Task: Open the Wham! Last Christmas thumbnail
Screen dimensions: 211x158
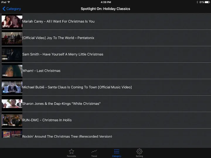Action: [x=12, y=71]
